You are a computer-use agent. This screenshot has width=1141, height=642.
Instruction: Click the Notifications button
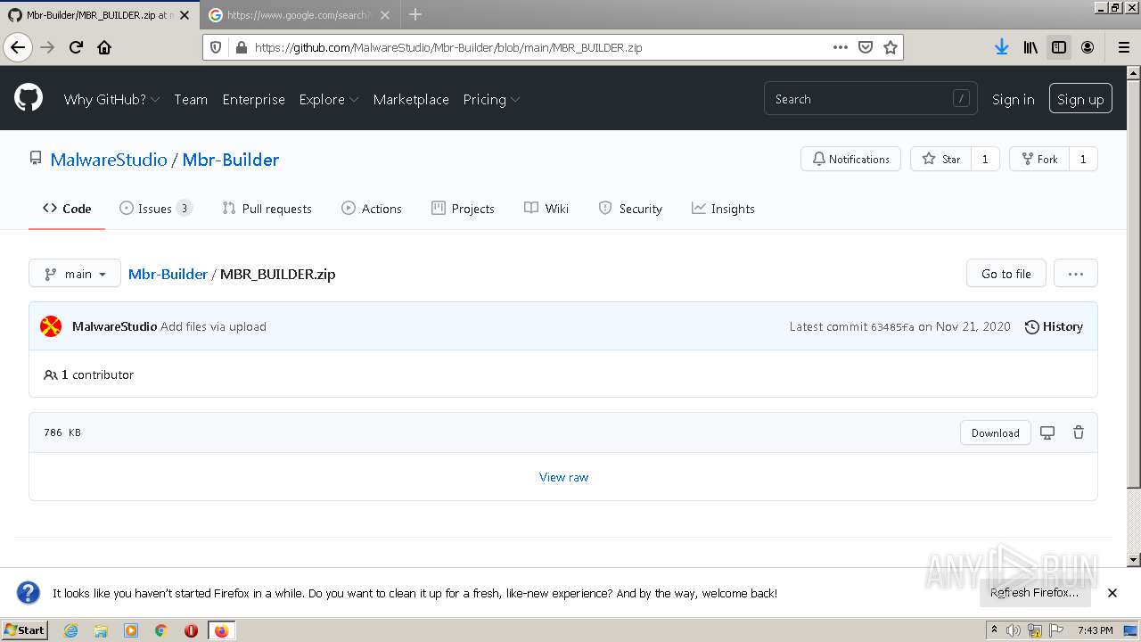point(850,159)
